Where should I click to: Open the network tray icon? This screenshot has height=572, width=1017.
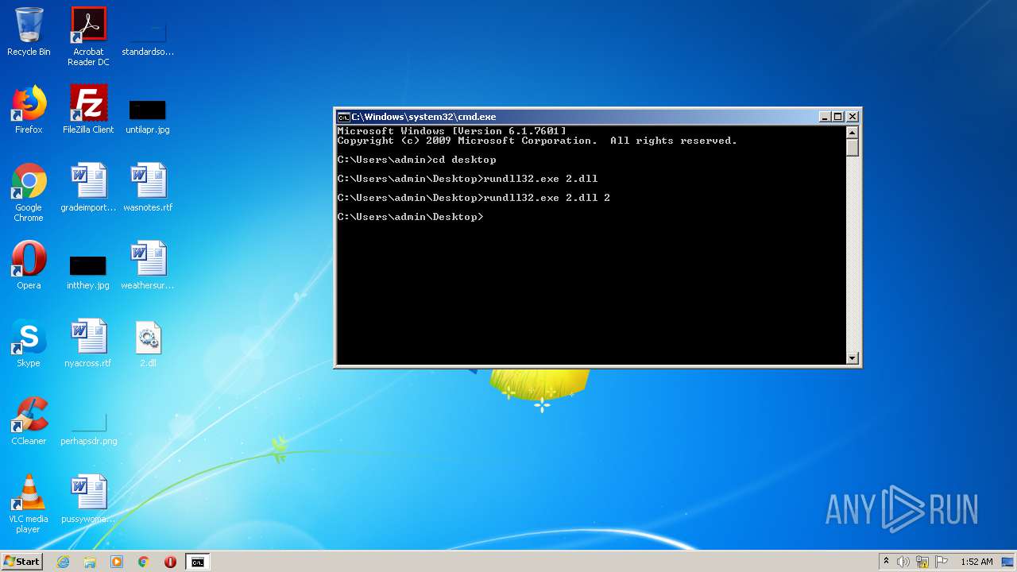tap(922, 562)
